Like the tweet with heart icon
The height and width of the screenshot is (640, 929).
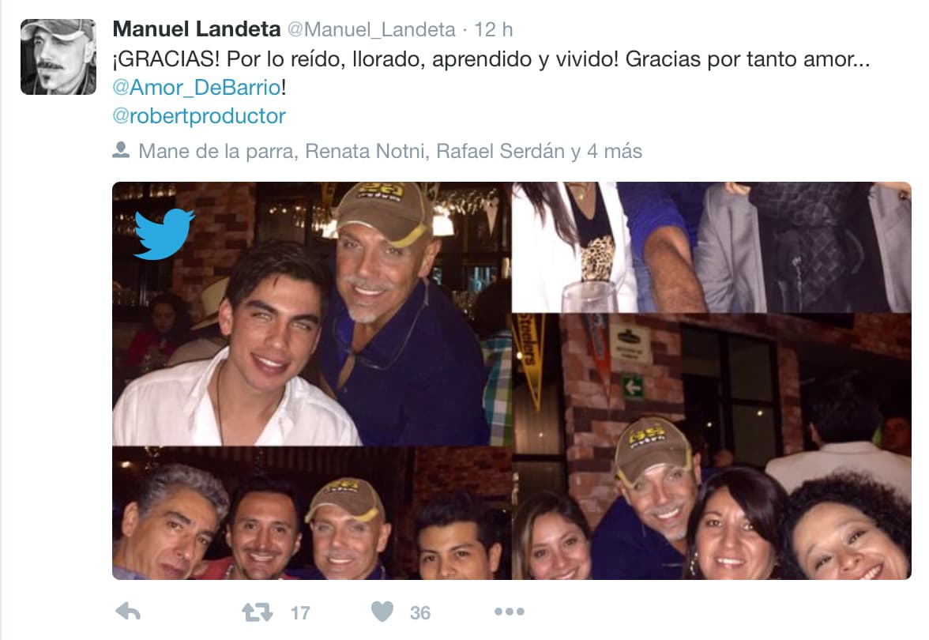[382, 612]
